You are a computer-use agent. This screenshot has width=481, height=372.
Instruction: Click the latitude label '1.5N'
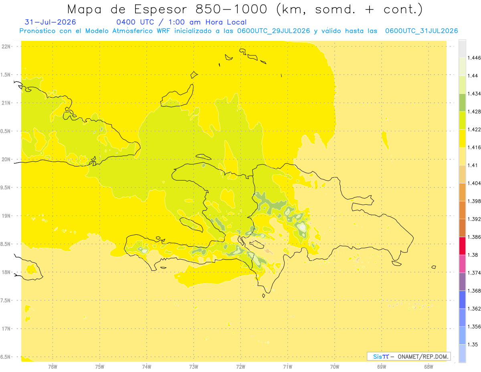point(6,75)
